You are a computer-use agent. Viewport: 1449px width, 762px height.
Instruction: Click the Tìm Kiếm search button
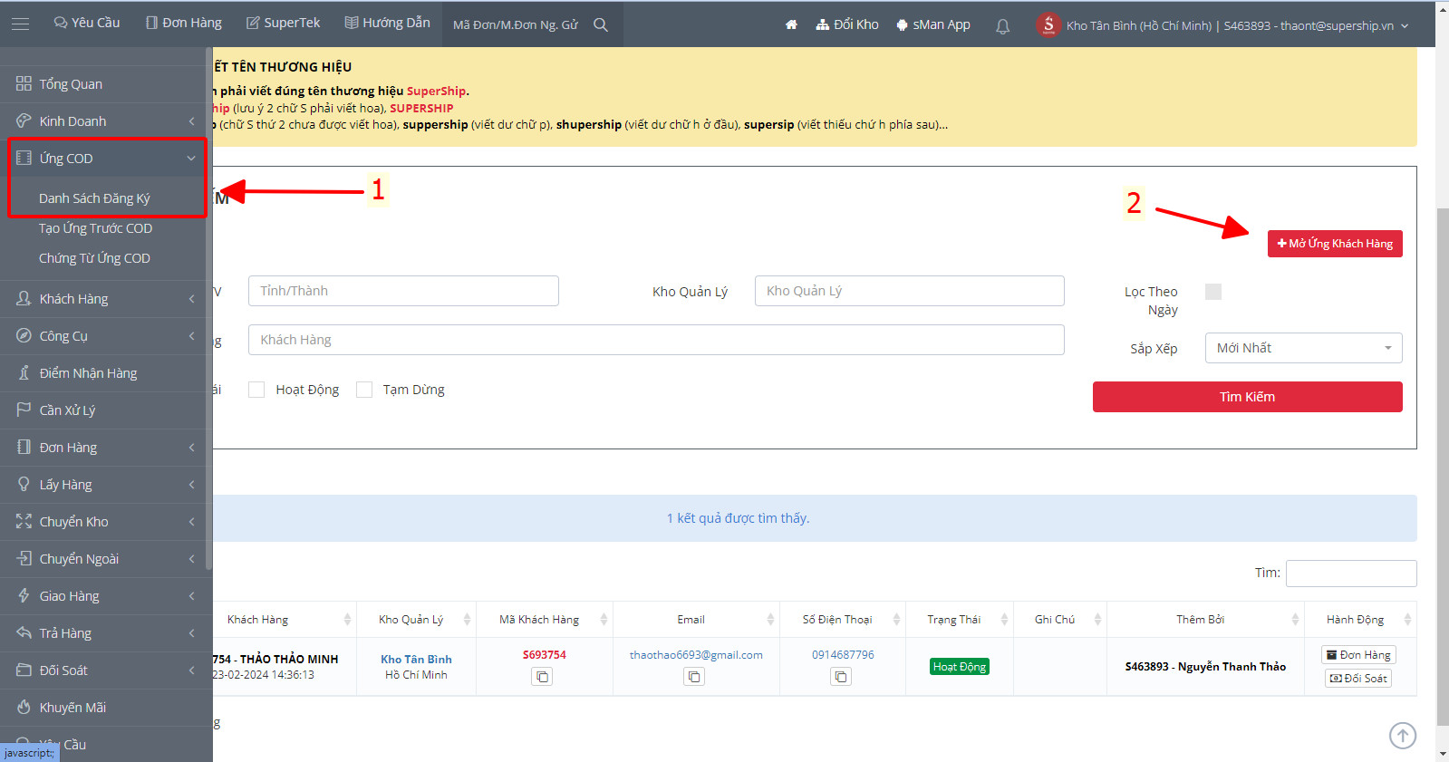[x=1247, y=397]
